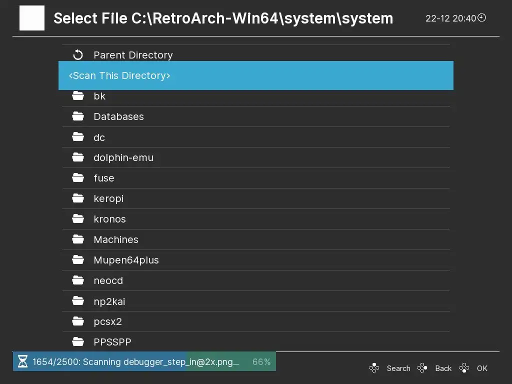
Task: Select the kronos folder entry
Action: coord(109,219)
